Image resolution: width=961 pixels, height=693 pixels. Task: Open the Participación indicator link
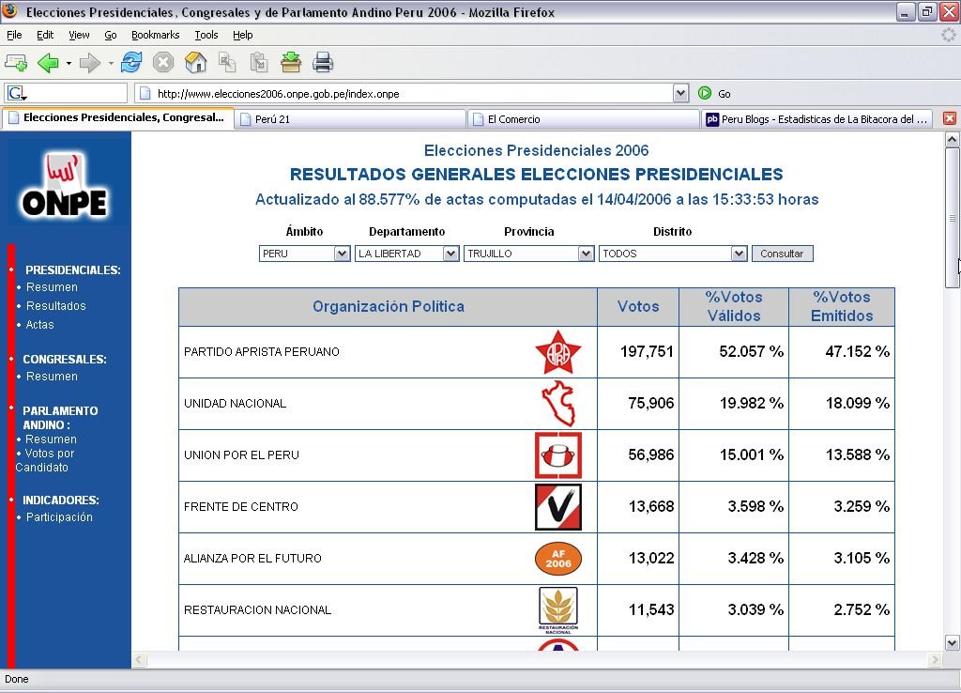59,517
